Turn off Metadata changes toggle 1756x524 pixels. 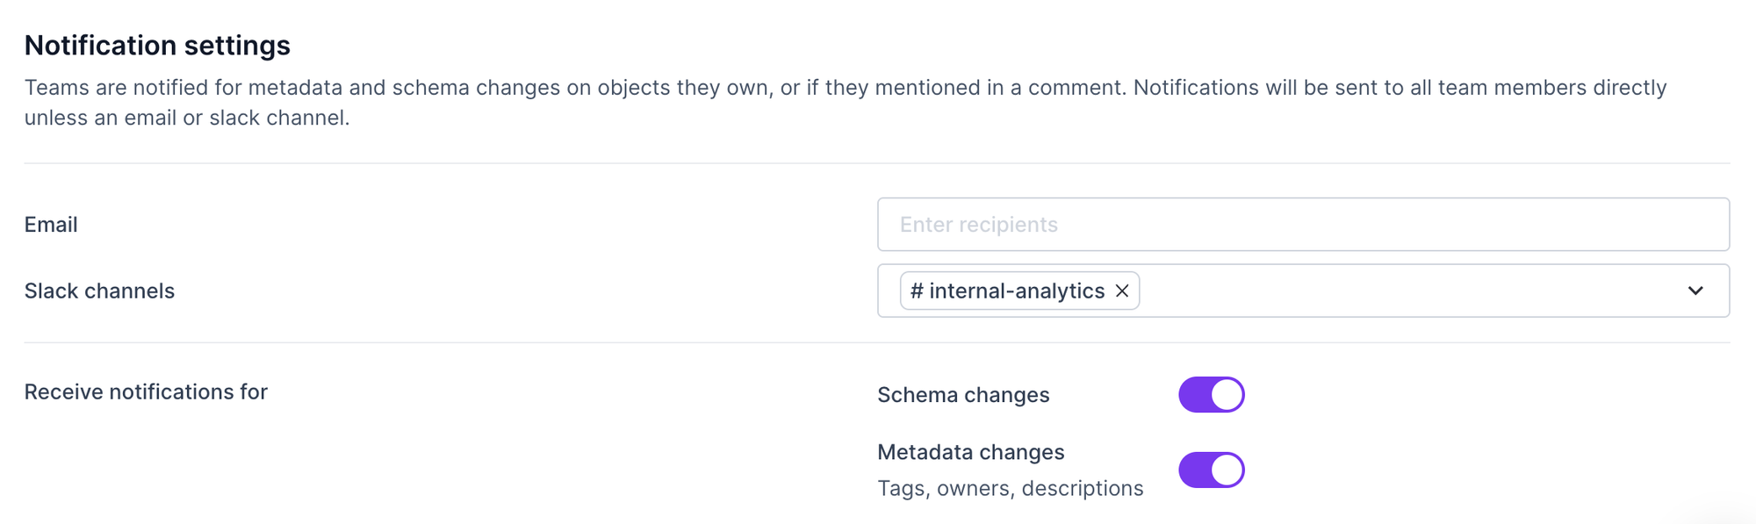tap(1211, 470)
